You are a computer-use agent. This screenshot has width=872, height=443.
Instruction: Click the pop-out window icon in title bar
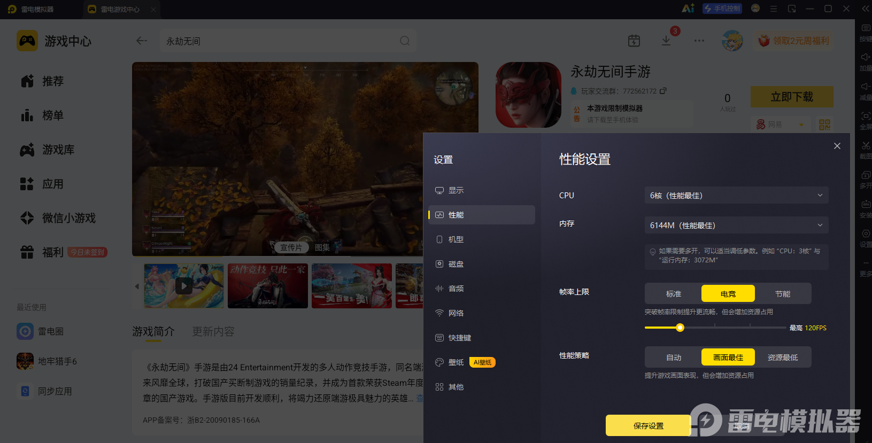(792, 9)
